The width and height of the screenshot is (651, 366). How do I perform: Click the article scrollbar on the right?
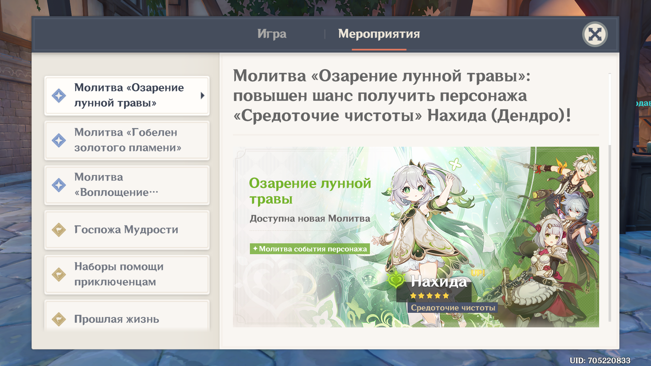pyautogui.click(x=610, y=197)
